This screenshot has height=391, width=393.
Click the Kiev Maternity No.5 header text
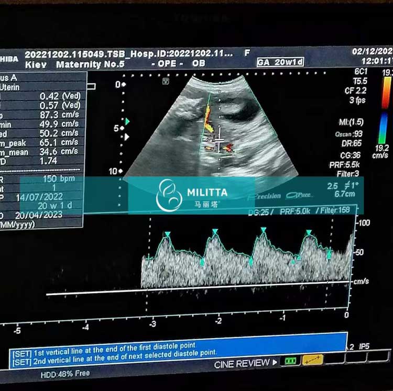point(75,64)
